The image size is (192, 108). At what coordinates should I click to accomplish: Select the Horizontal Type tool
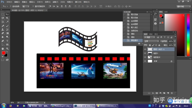point(7,41)
